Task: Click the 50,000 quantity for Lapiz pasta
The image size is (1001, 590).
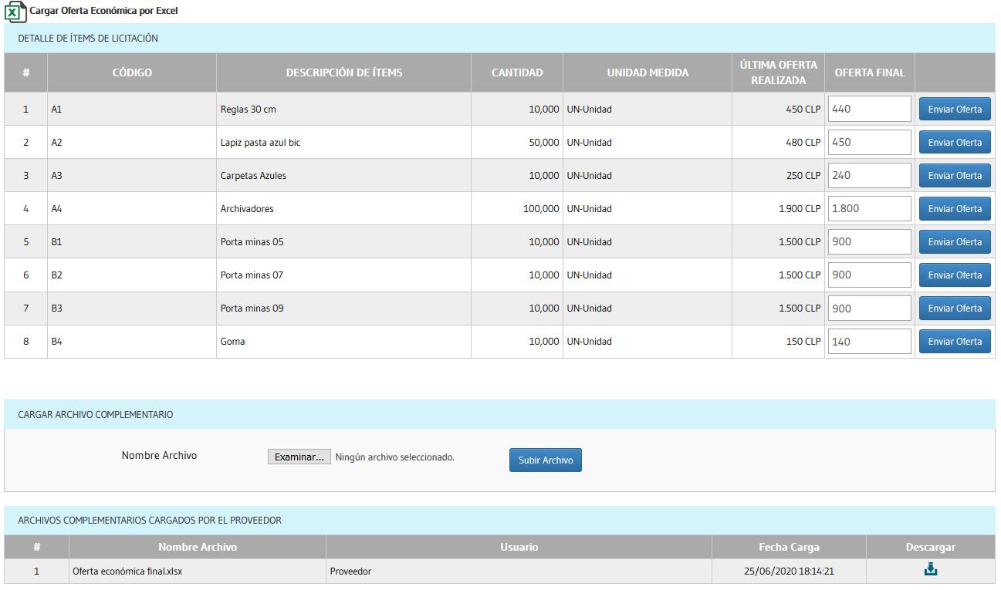Action: (544, 143)
